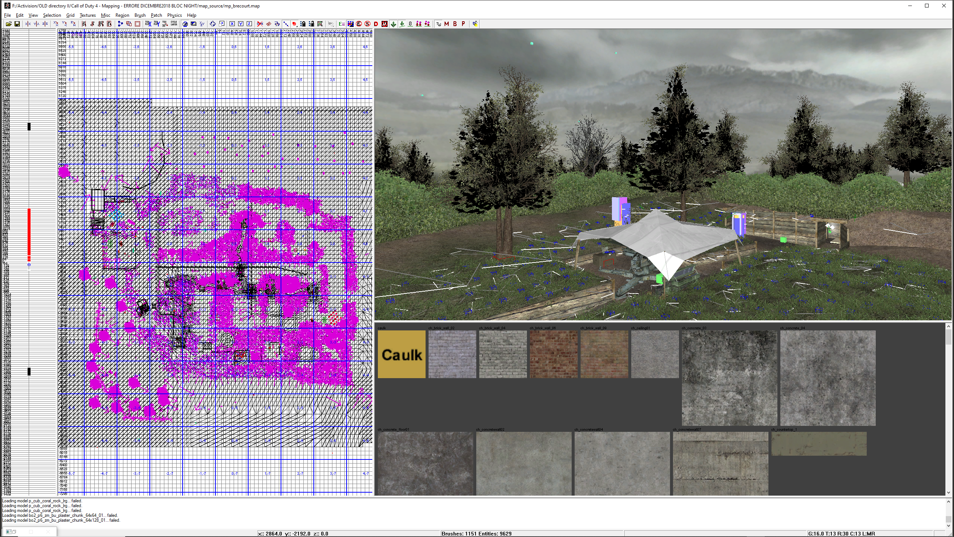The image size is (954, 537).
Task: Open the Patch menu
Action: (157, 15)
